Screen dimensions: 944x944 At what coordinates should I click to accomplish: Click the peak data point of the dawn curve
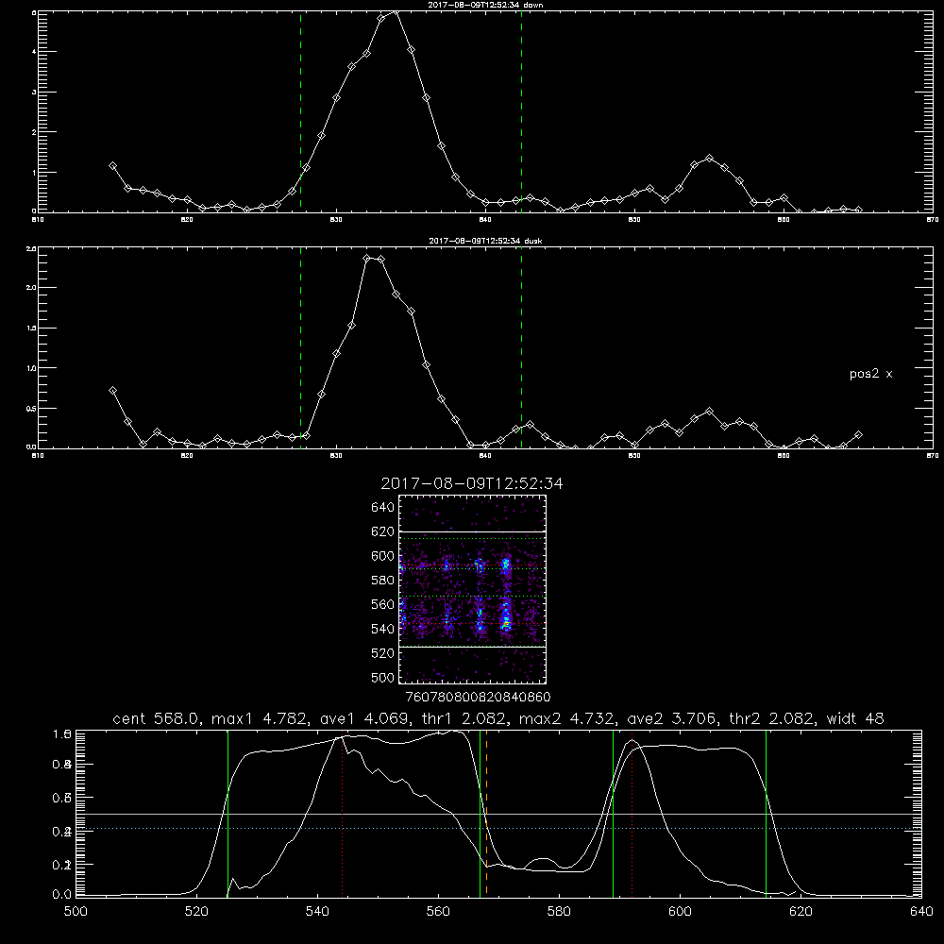tap(395, 10)
